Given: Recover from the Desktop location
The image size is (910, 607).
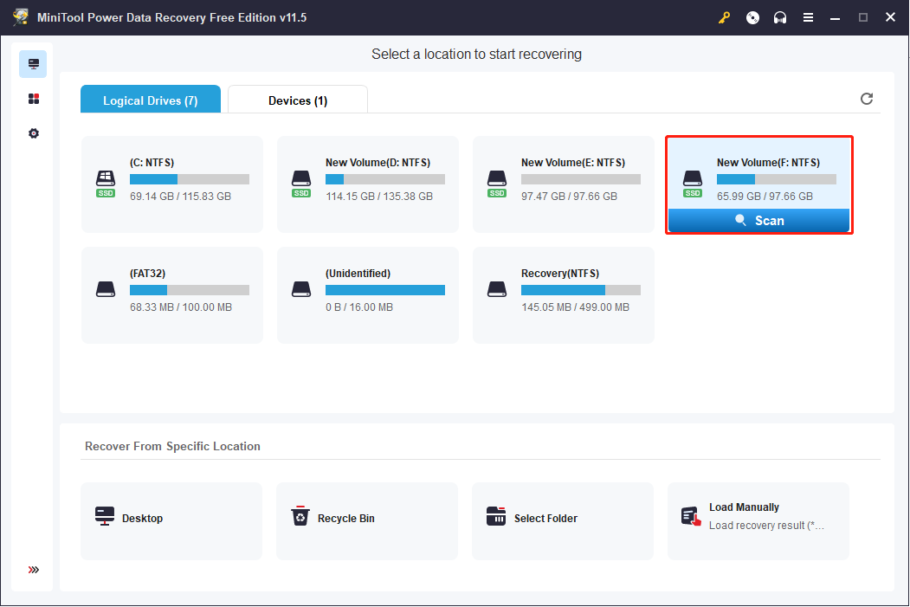Looking at the screenshot, I should 171,520.
